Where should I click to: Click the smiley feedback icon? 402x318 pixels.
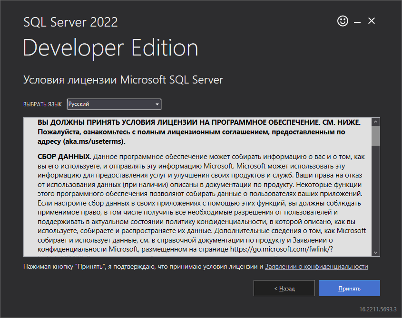[x=342, y=21]
